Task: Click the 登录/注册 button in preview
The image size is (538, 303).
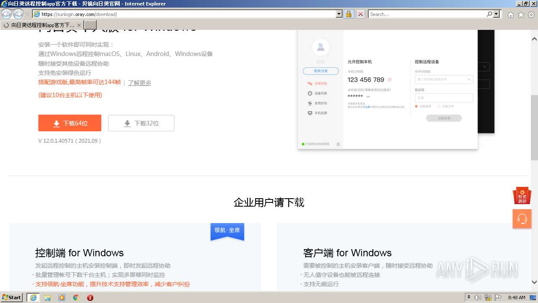Action: [x=321, y=71]
